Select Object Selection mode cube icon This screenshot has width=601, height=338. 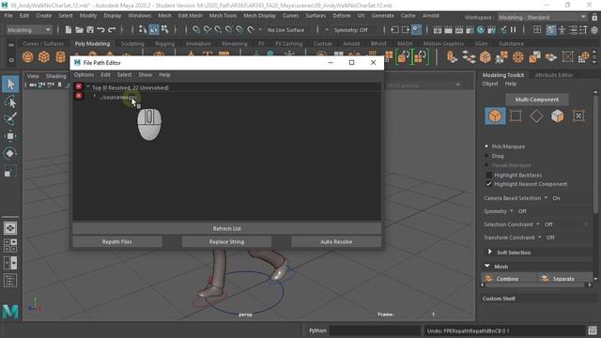[x=495, y=115]
